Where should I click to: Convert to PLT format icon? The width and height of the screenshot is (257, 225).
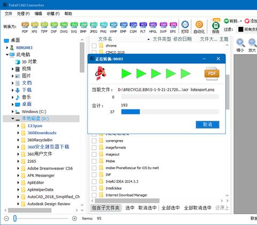[143, 27]
